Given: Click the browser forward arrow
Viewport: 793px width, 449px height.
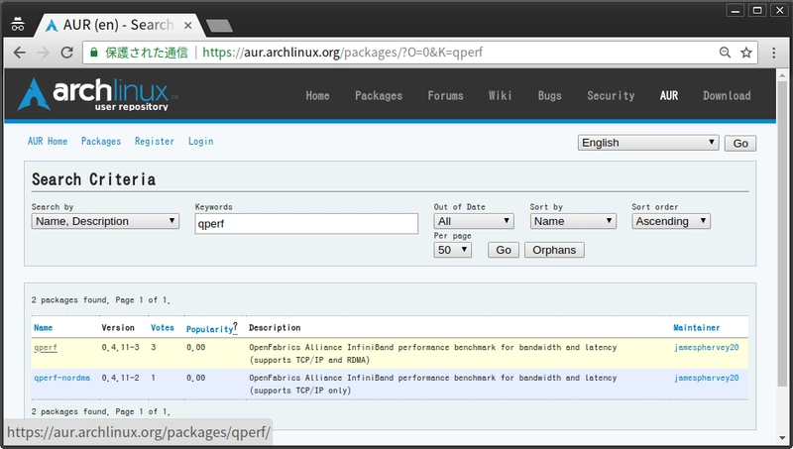Looking at the screenshot, I should pyautogui.click(x=43, y=53).
